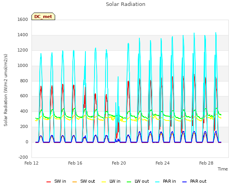Click the 0 y-axis tick label
Screen dimensions: 252x189
point(27,142)
